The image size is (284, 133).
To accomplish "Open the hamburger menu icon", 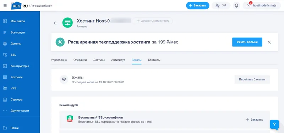I will click(x=5, y=6).
